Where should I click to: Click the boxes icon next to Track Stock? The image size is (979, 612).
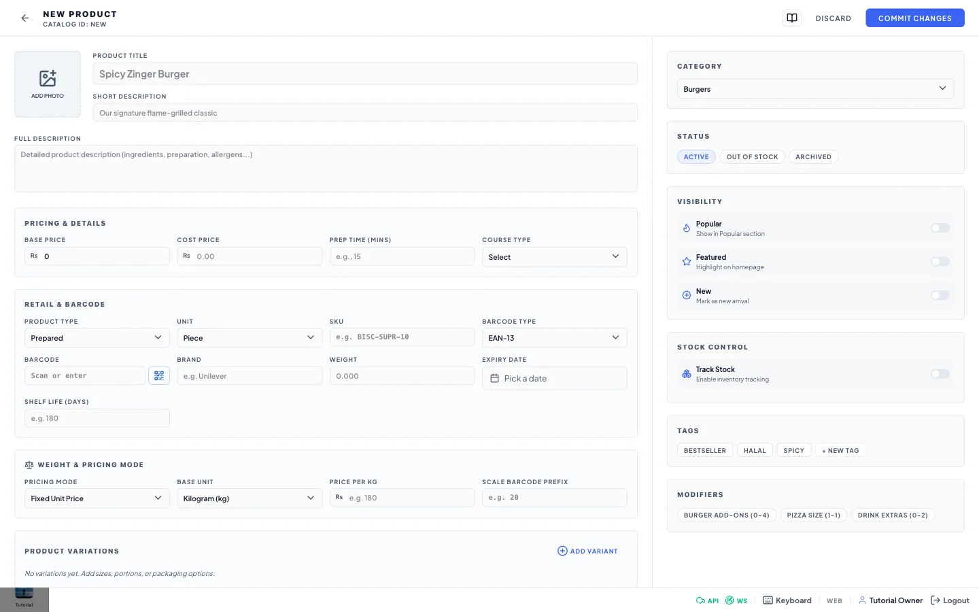click(x=687, y=374)
